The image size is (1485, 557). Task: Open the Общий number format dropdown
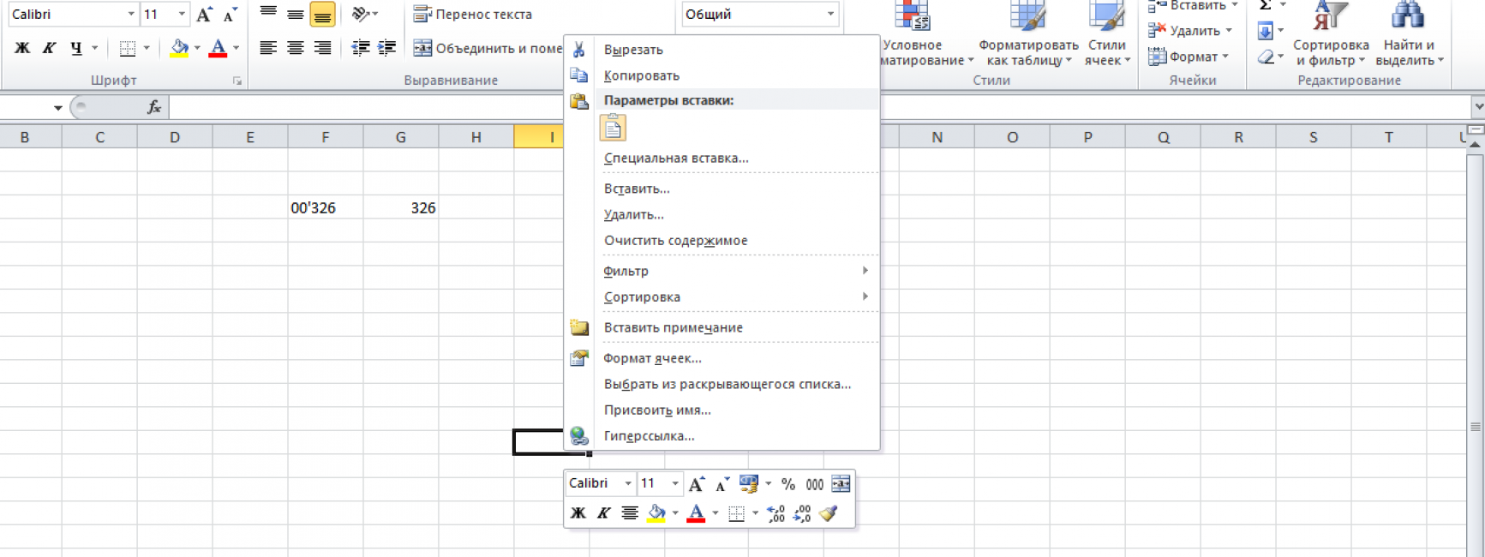[829, 15]
